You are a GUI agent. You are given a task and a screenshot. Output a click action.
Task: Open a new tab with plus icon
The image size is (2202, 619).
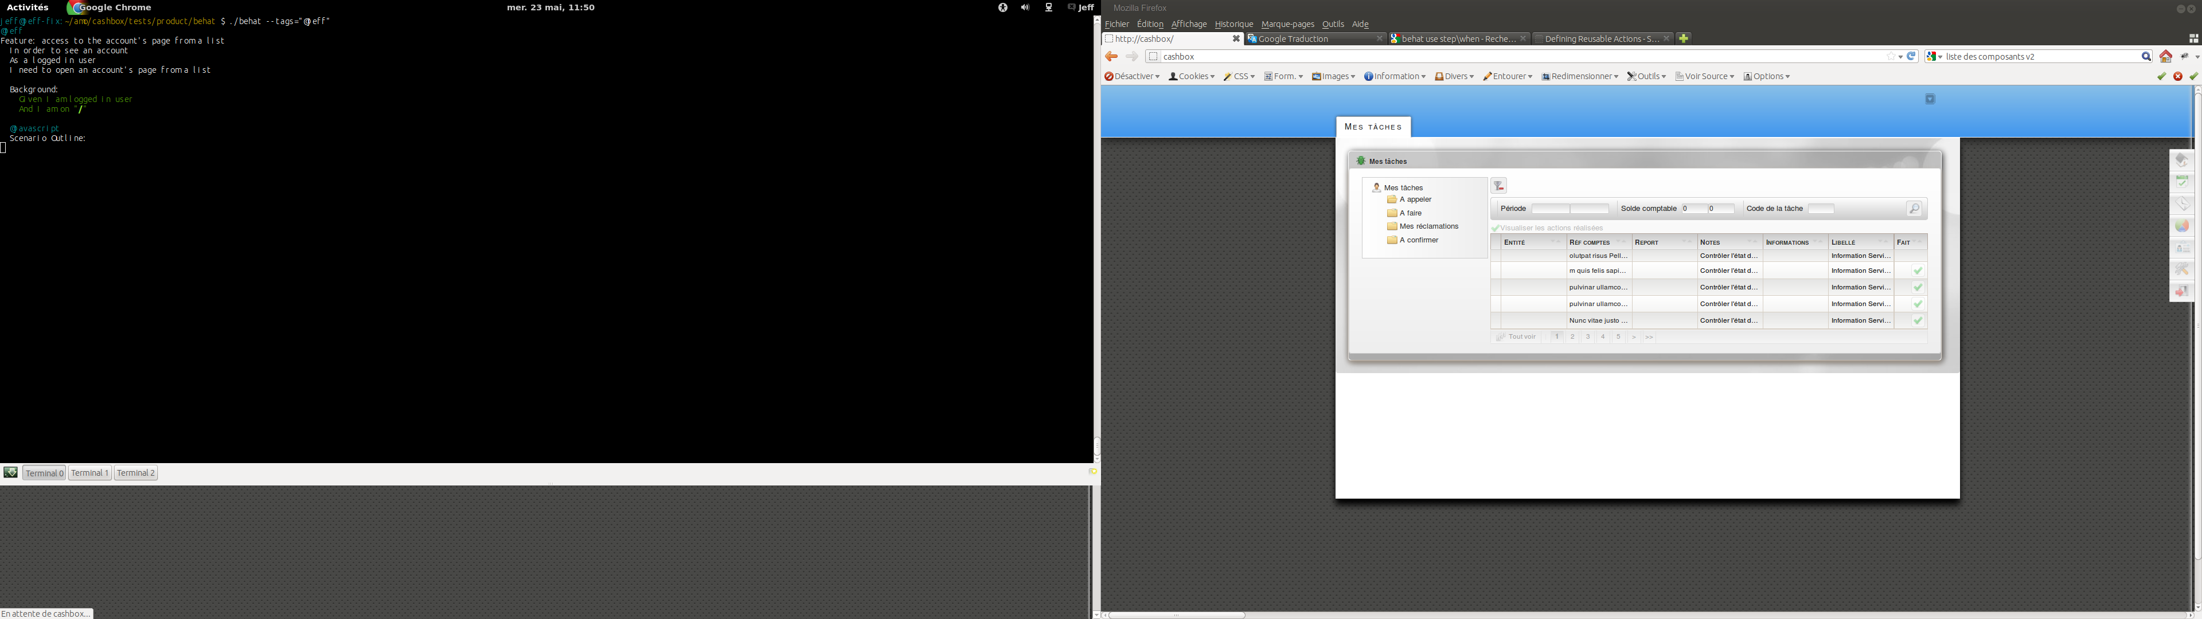pos(1684,38)
